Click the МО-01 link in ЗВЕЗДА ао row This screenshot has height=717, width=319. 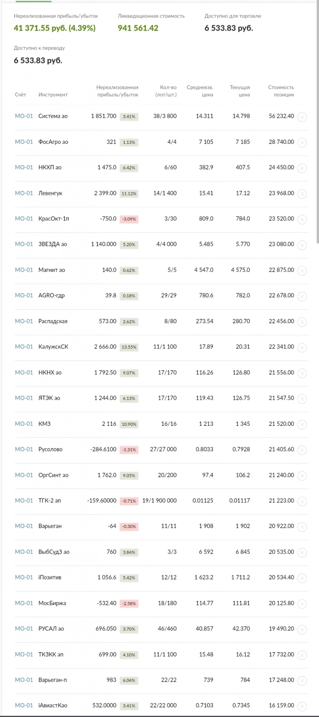24,244
